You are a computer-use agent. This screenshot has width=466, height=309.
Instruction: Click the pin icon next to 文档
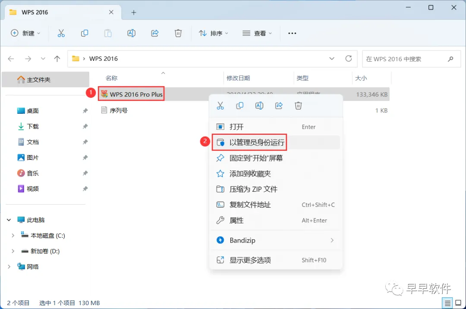tap(85, 142)
